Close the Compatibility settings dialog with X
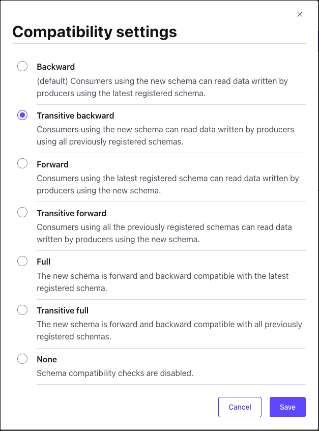 coord(300,14)
